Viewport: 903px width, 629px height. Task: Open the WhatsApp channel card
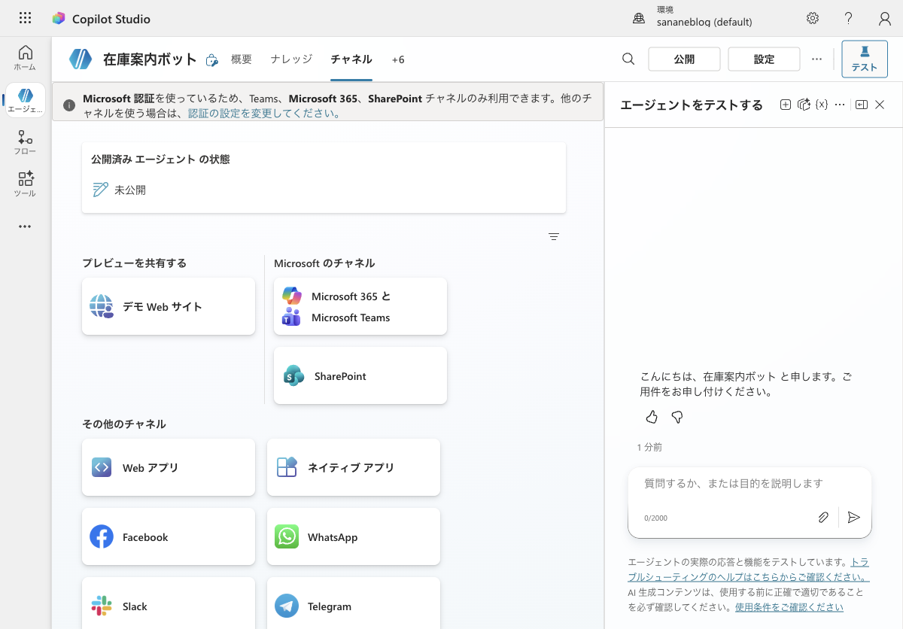(x=354, y=536)
